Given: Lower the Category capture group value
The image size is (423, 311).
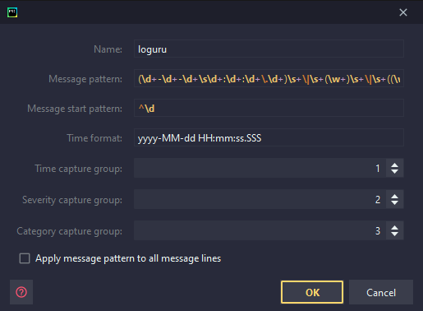Looking at the screenshot, I should (x=394, y=234).
